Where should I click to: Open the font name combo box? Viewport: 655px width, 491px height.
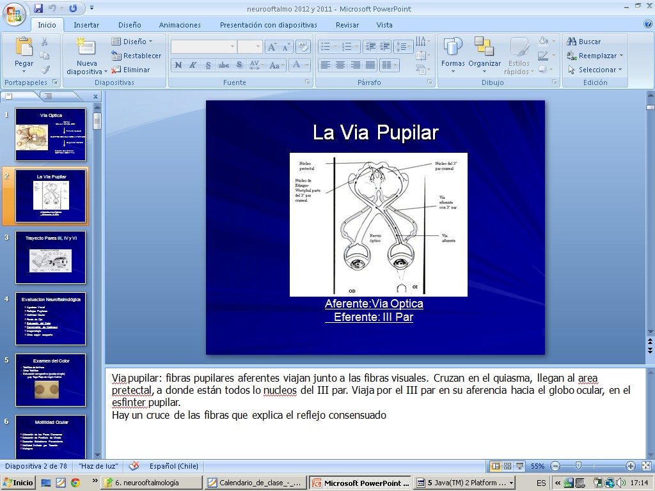[x=203, y=47]
